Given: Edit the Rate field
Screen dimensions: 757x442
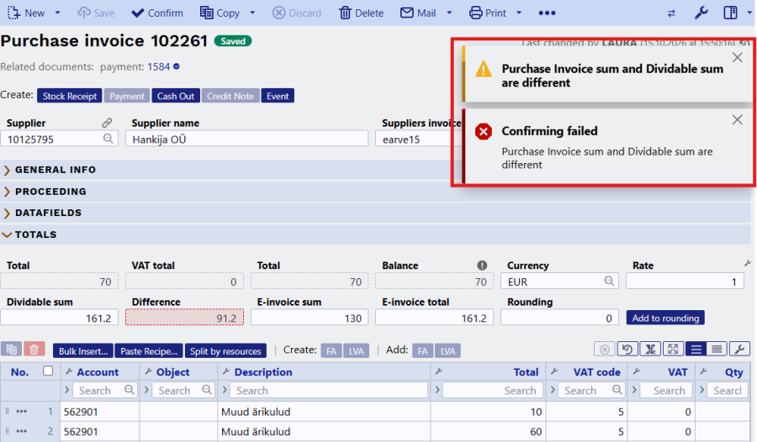Looking at the screenshot, I should [x=685, y=282].
